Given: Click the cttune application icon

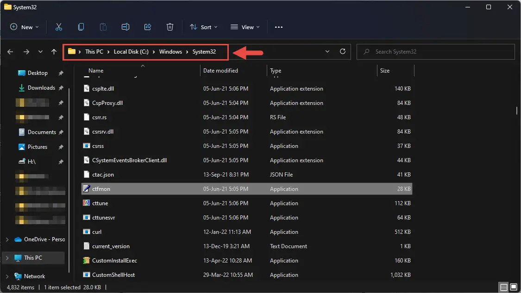Looking at the screenshot, I should point(87,203).
